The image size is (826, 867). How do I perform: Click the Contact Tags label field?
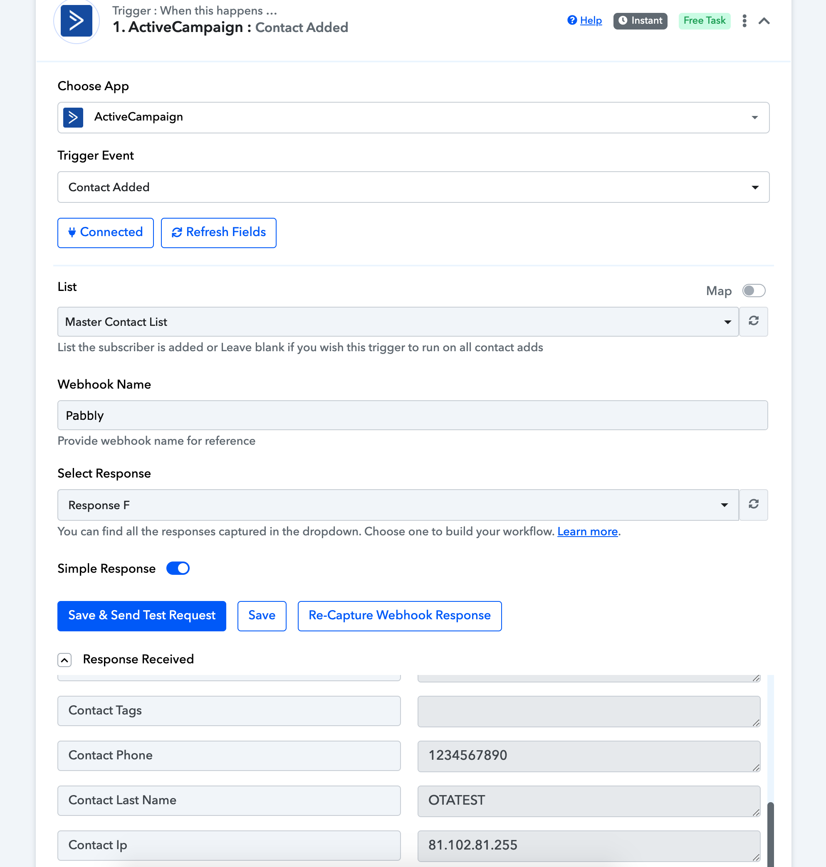[x=229, y=711]
